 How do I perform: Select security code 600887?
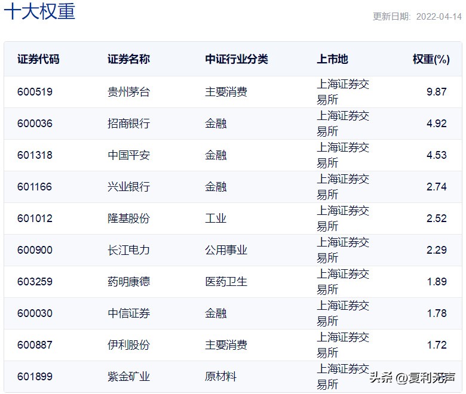pos(35,345)
